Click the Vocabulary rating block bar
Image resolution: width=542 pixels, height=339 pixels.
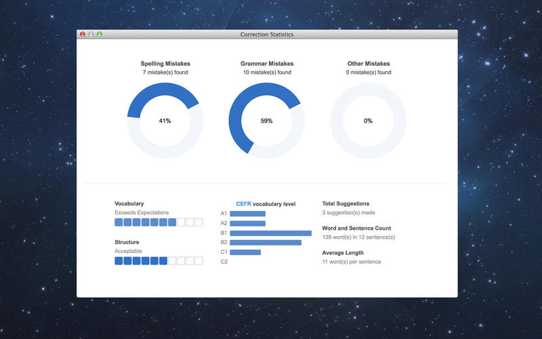[x=159, y=222]
